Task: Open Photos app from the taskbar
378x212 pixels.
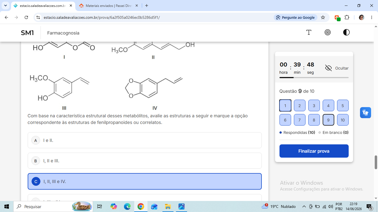Action: point(181,206)
